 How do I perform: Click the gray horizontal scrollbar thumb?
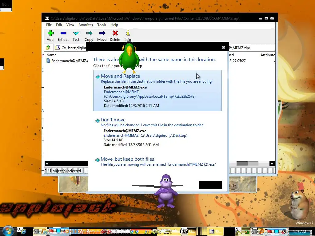click(247, 163)
